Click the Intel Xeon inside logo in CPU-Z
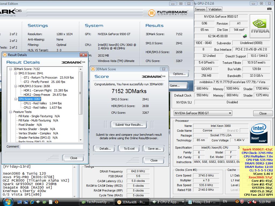 tap(259, 133)
